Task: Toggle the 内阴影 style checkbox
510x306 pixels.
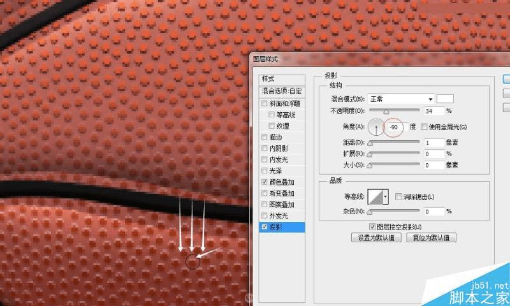Action: [x=264, y=148]
